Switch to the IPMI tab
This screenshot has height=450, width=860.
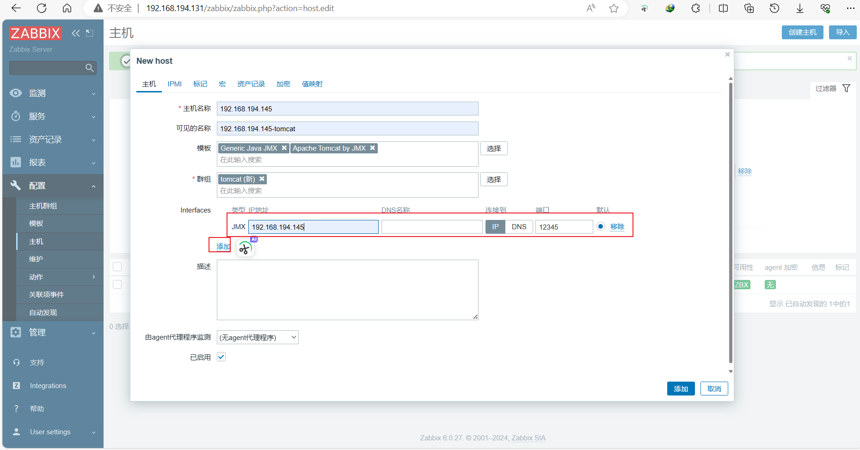click(x=174, y=84)
